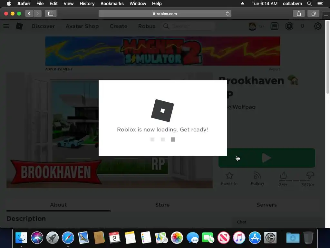Click the search magnifier icon on Roblox

166,26
